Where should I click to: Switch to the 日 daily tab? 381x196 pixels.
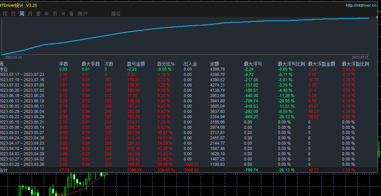13,14
